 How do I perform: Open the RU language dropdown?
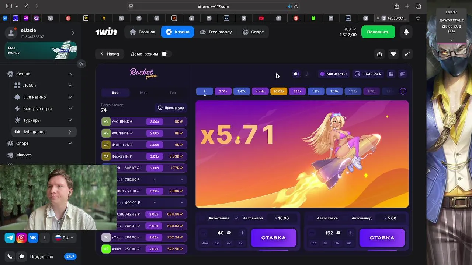[x=65, y=238]
